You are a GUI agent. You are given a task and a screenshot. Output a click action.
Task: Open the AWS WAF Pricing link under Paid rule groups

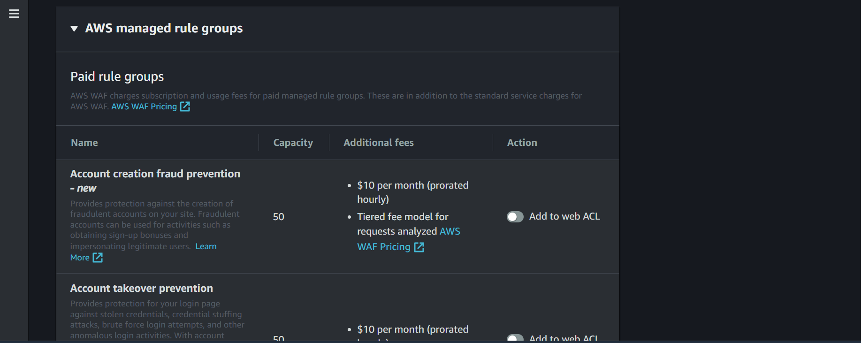[x=144, y=107]
